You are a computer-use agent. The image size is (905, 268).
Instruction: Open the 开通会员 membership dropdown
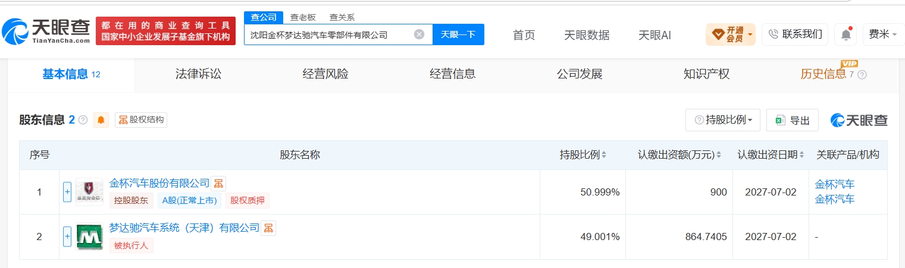coord(731,34)
